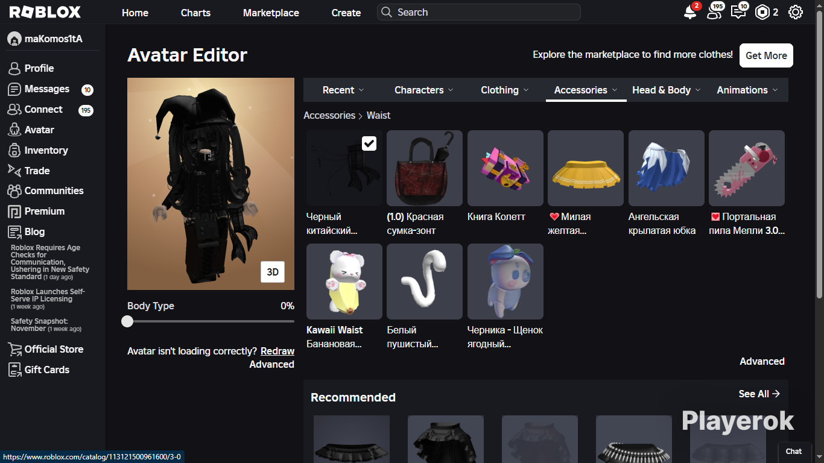
Task: Click the Roblox logo
Action: [x=45, y=12]
